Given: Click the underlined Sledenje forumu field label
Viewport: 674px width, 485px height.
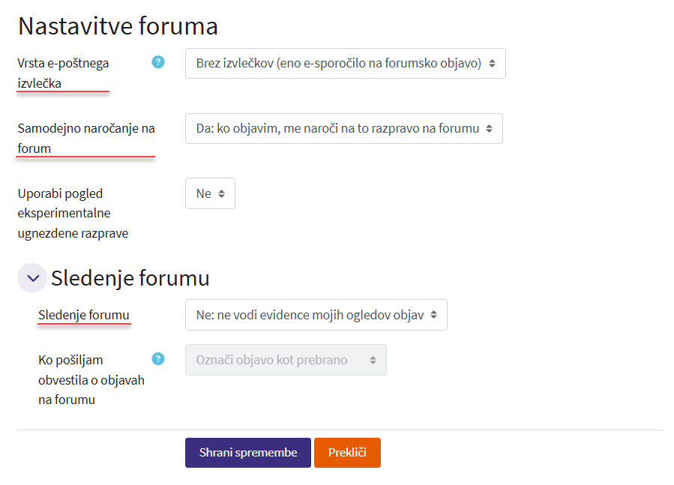Looking at the screenshot, I should (84, 315).
